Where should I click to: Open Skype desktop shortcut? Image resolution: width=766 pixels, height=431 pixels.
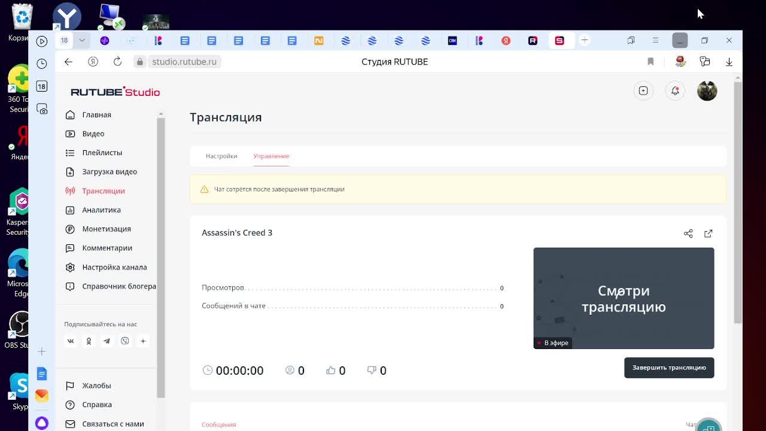tap(19, 392)
